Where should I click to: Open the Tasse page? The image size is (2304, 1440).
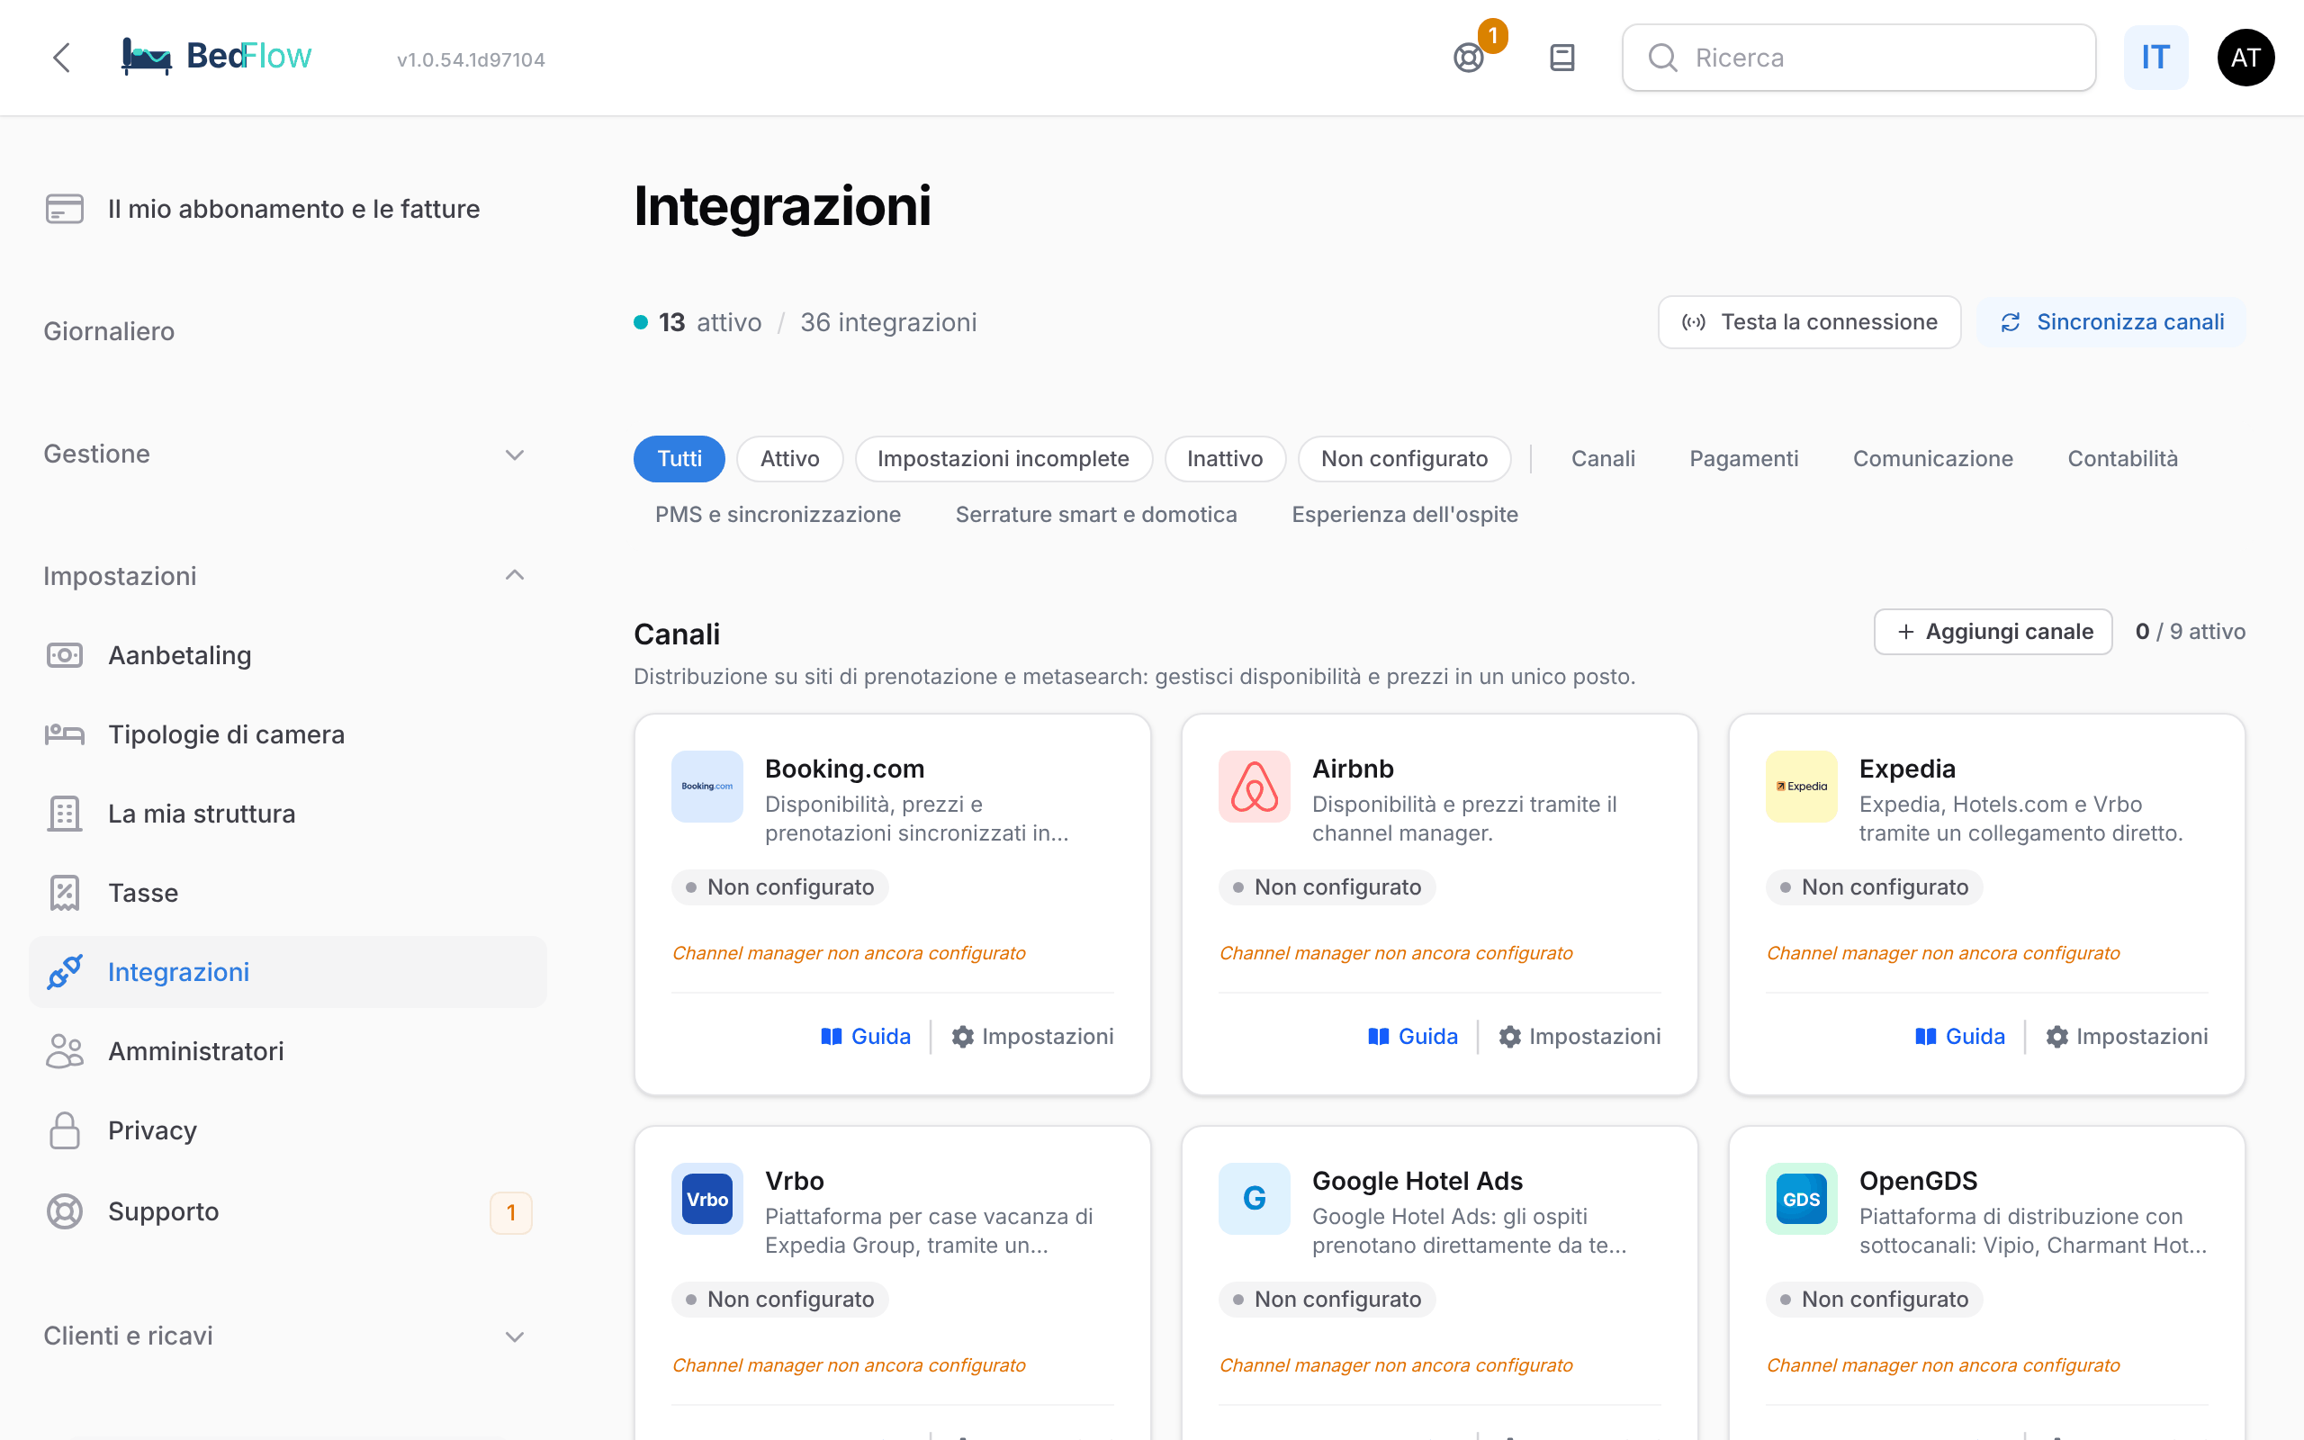pos(287,893)
